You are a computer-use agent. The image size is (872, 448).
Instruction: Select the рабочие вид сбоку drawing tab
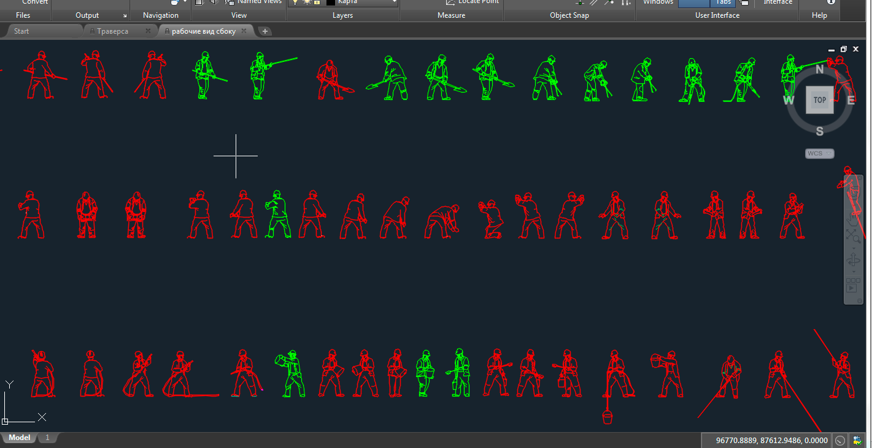(203, 31)
